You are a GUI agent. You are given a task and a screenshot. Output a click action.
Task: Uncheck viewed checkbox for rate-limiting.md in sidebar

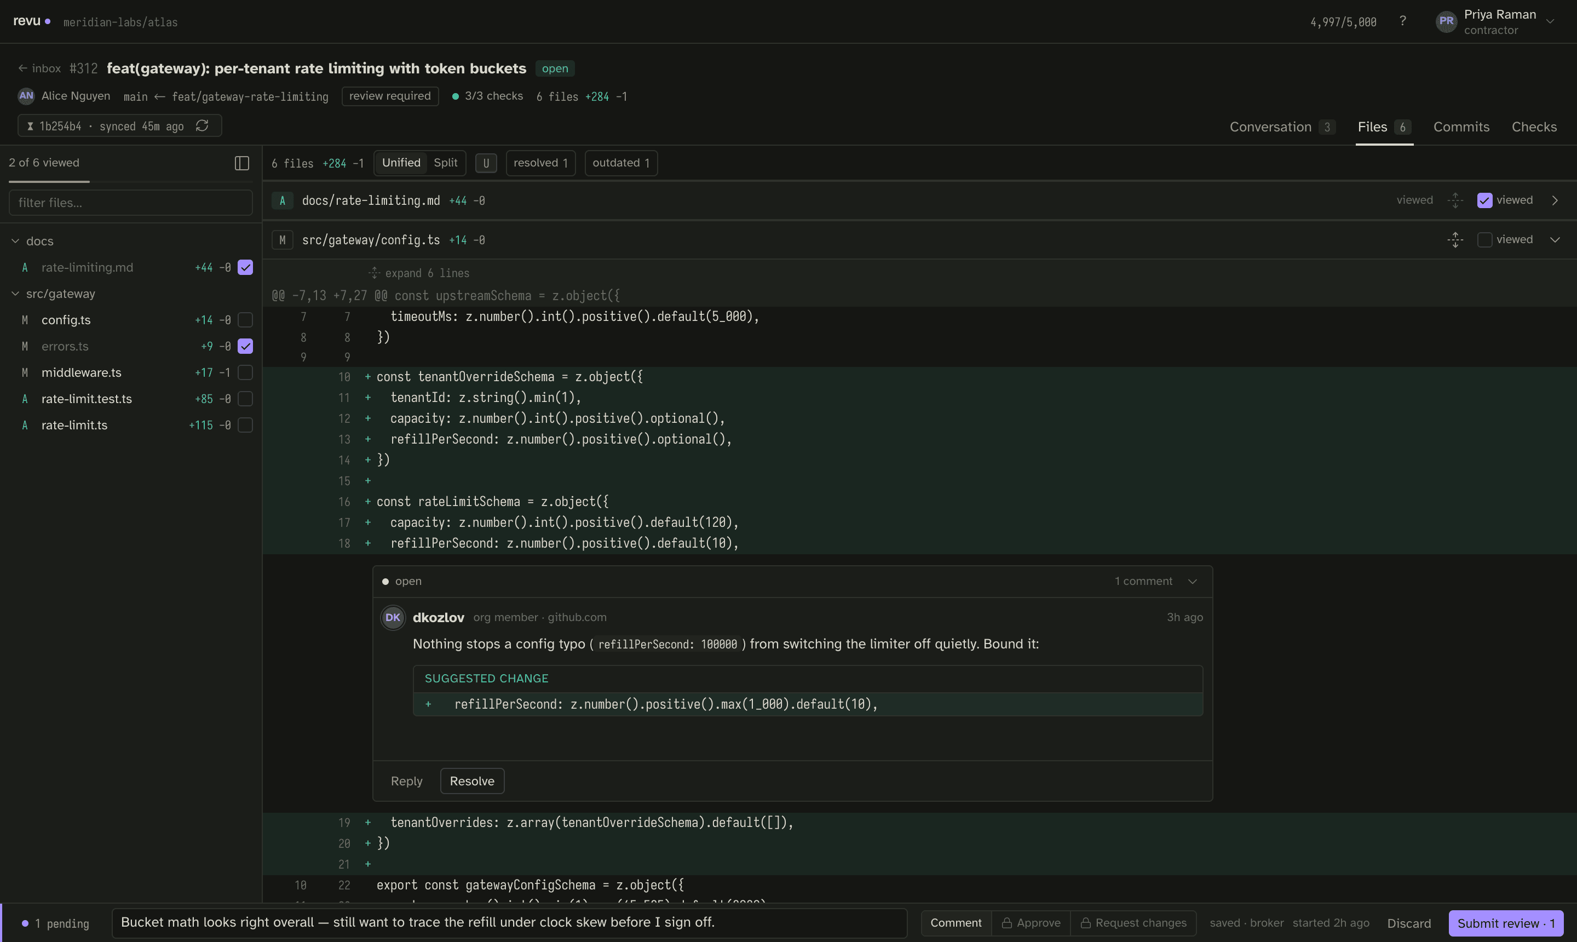coord(245,267)
